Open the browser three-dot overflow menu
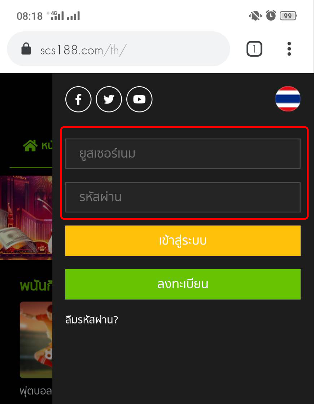The height and width of the screenshot is (404, 314). (x=289, y=49)
